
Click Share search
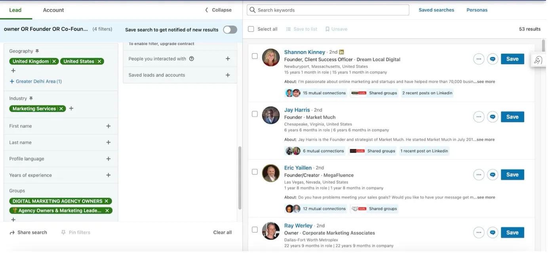point(28,232)
